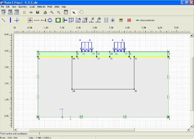Select the Tunnel designer tool

[x=50, y=20]
